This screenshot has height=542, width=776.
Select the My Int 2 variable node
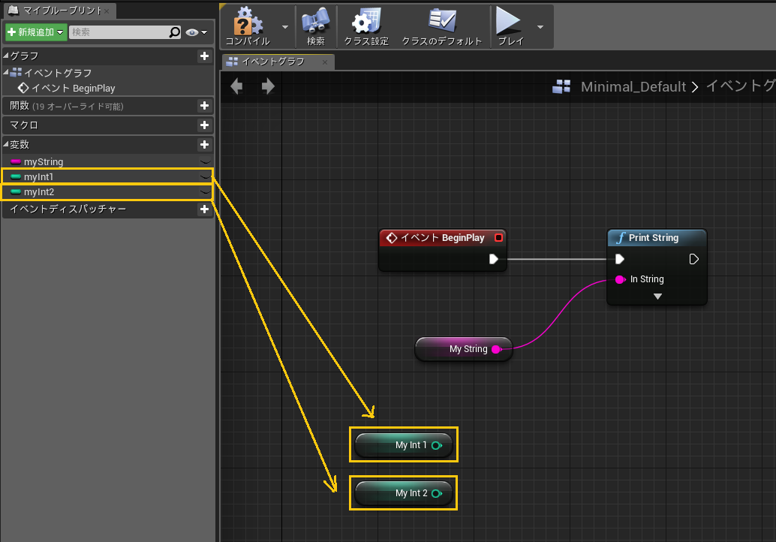[404, 493]
